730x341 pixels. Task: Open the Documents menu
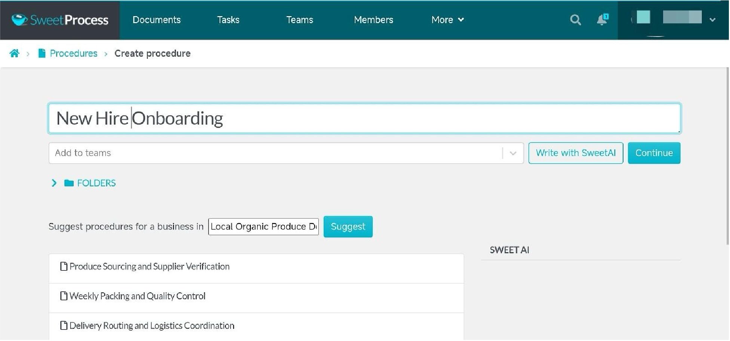[x=157, y=20]
